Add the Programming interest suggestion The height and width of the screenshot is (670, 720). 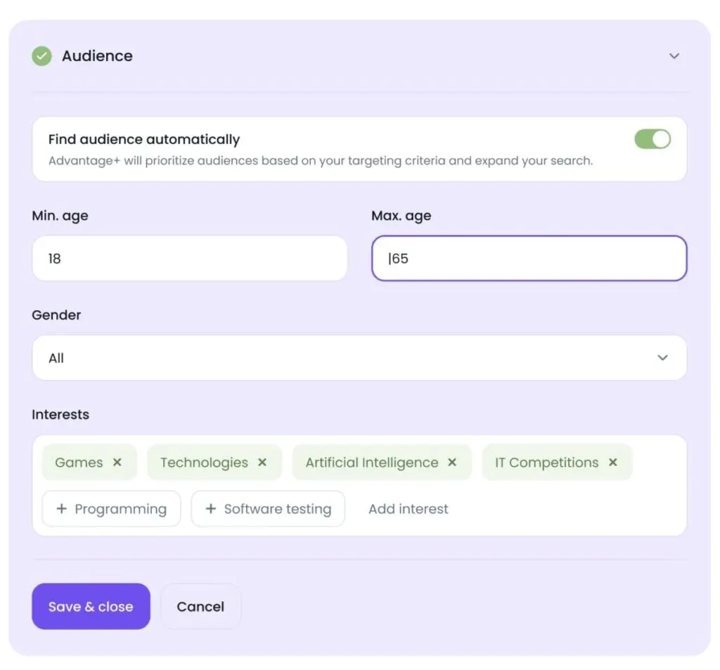111,508
